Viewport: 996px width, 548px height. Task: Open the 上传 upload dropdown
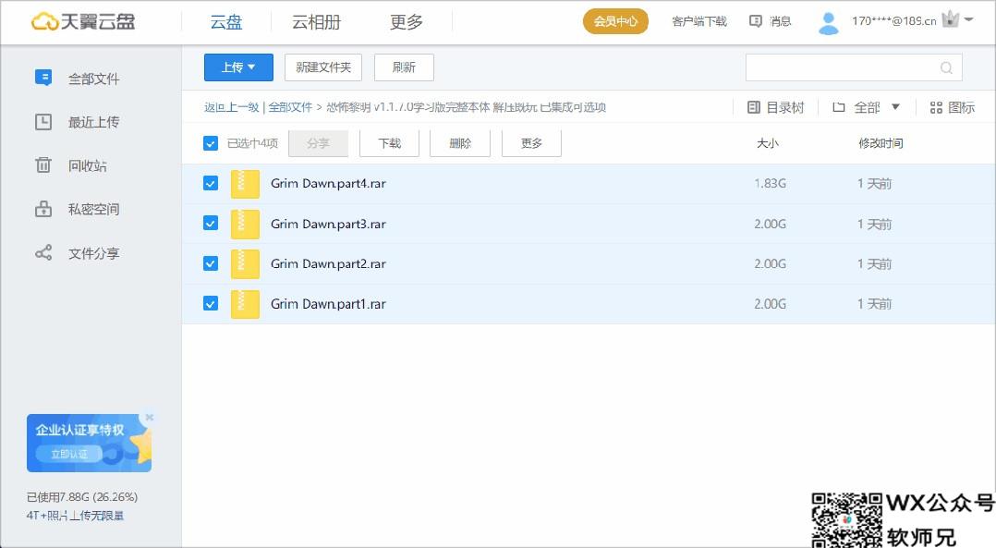click(x=238, y=67)
